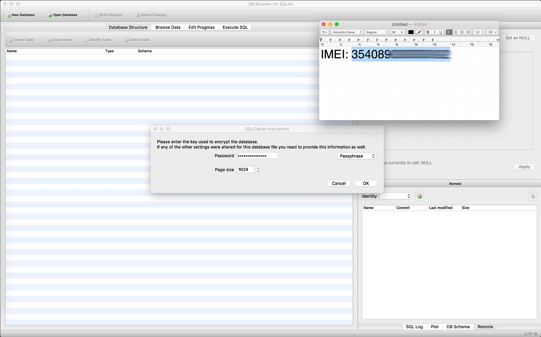Align text left in TextEdit
541x337 pixels.
[449, 32]
